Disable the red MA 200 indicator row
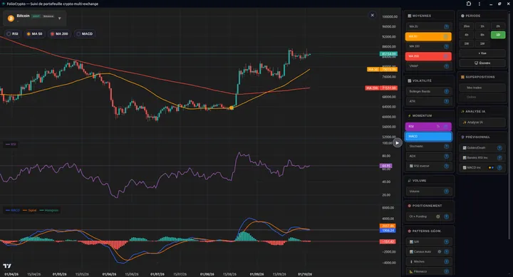This screenshot has height=277, width=513. (428, 56)
